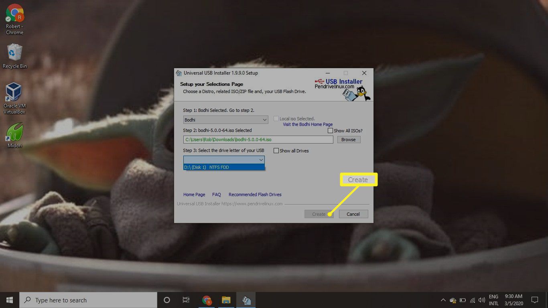Open the FAQ link

[x=217, y=195]
